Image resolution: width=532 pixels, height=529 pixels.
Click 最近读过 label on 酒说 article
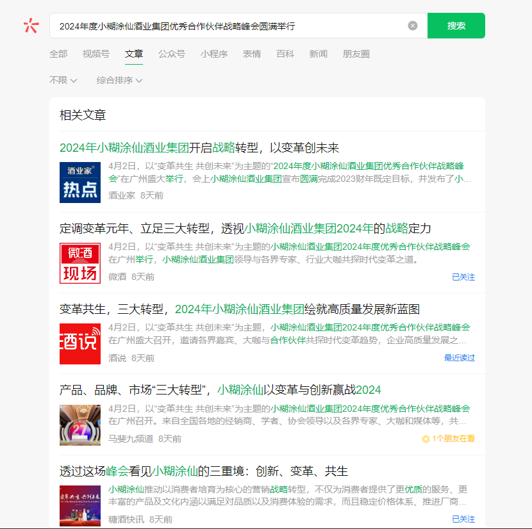pos(460,358)
